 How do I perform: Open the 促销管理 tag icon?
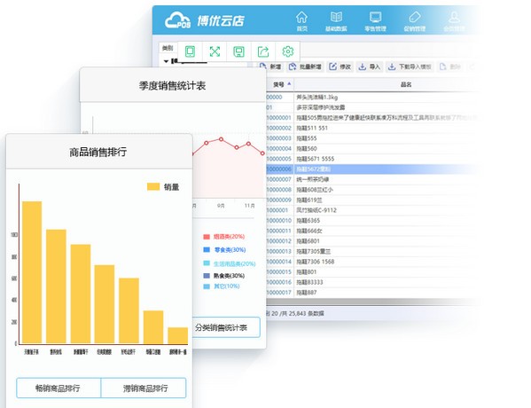[415, 17]
